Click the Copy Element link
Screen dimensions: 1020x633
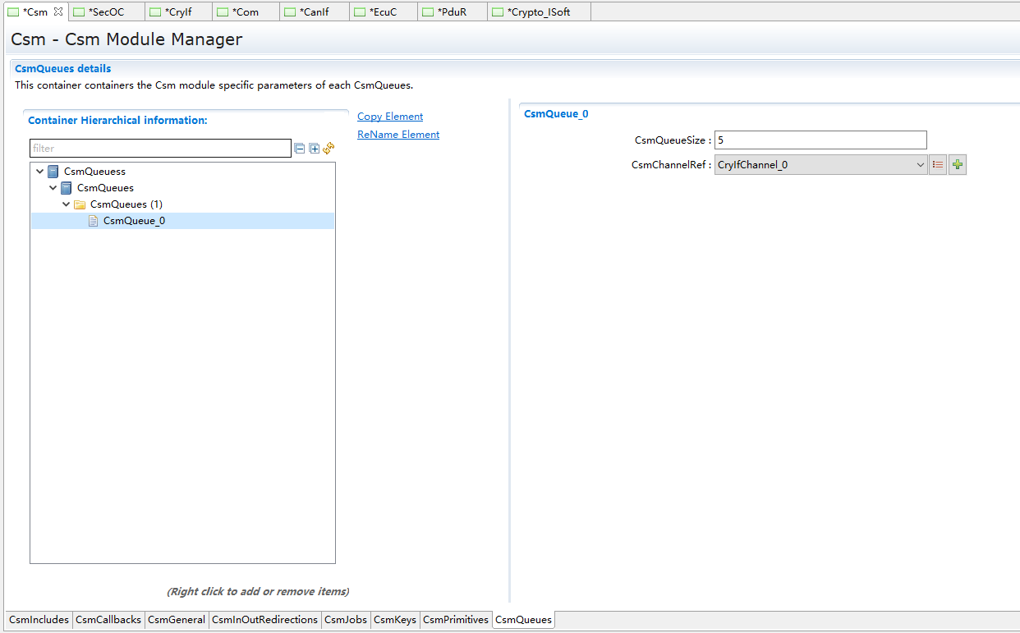coord(390,117)
